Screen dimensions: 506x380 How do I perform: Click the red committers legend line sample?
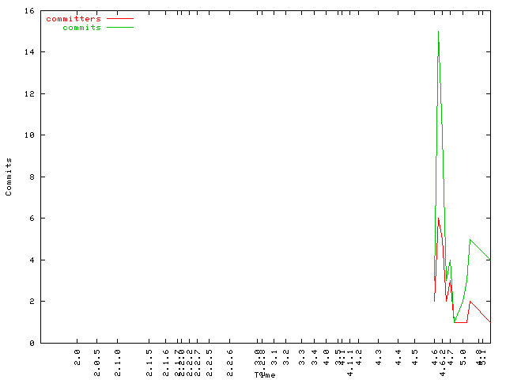[x=120, y=18]
